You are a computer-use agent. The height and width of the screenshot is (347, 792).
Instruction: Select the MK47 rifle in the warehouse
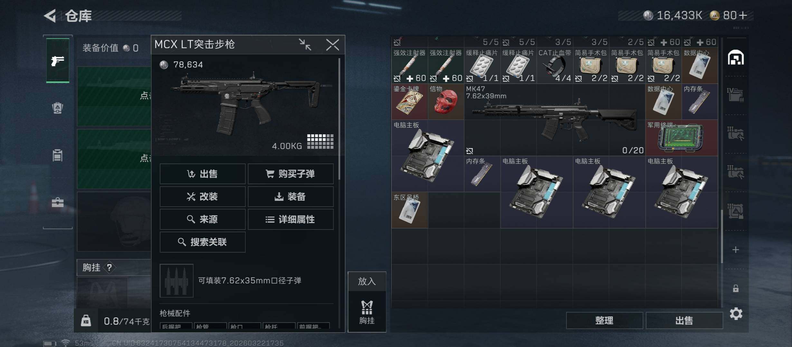tap(555, 120)
